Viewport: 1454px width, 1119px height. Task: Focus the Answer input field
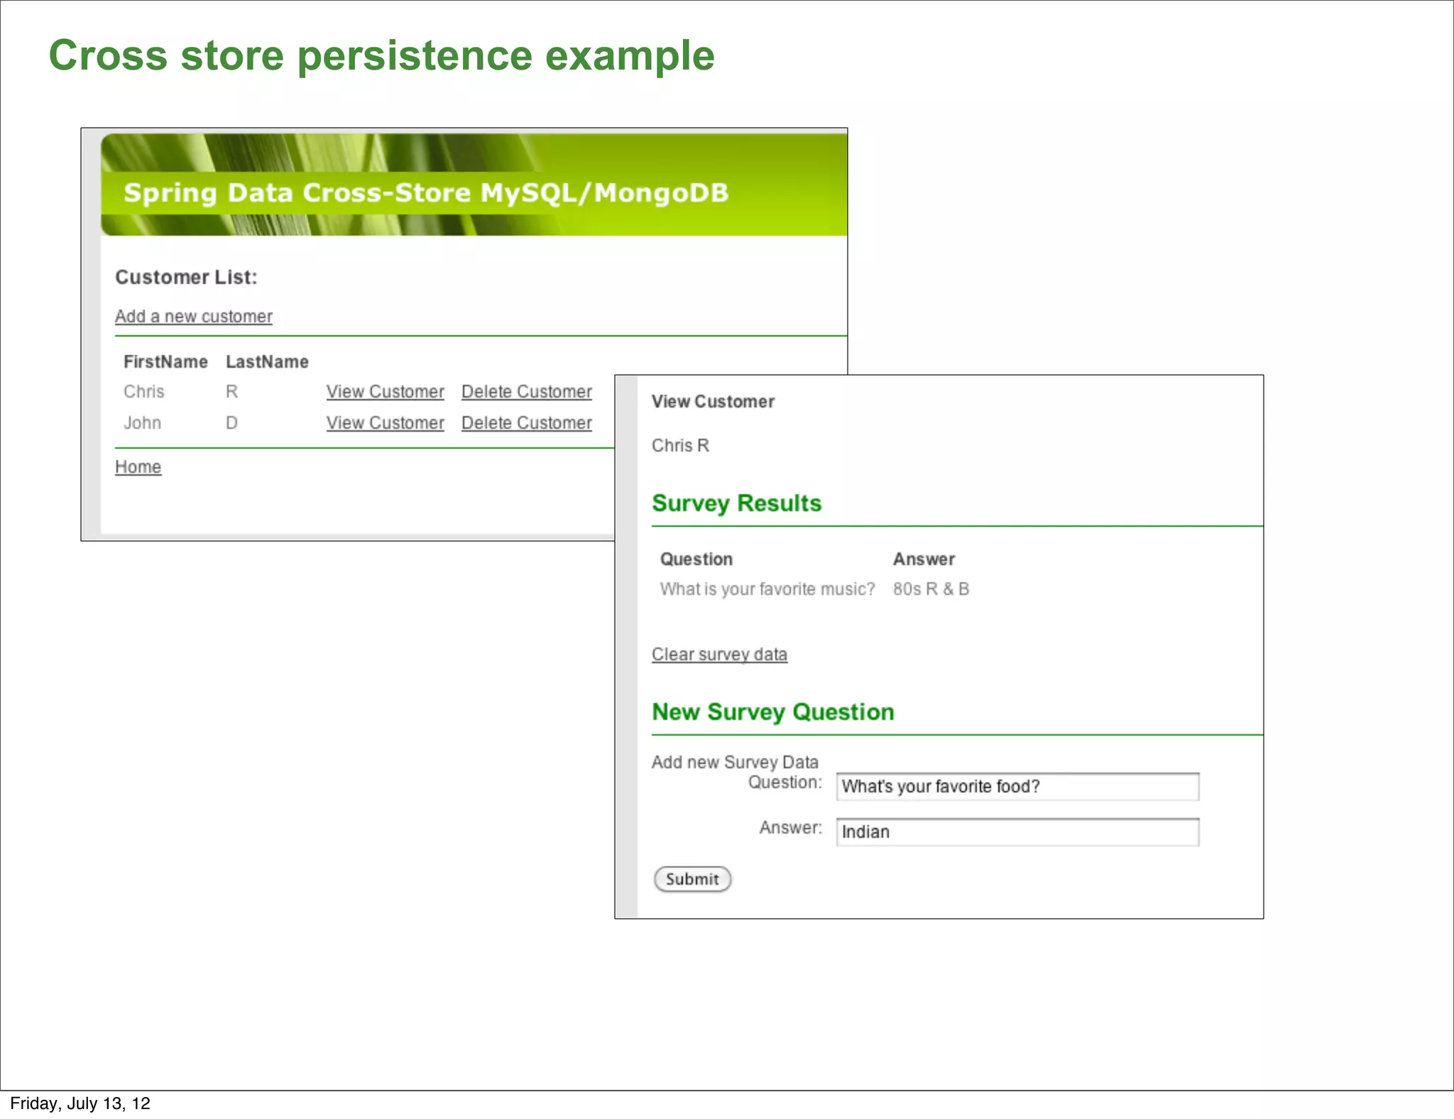click(1017, 832)
